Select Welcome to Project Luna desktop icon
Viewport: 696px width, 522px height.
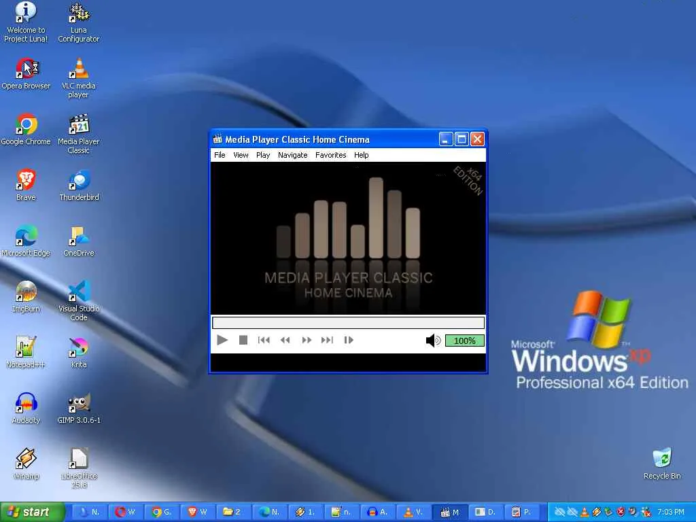click(x=26, y=22)
